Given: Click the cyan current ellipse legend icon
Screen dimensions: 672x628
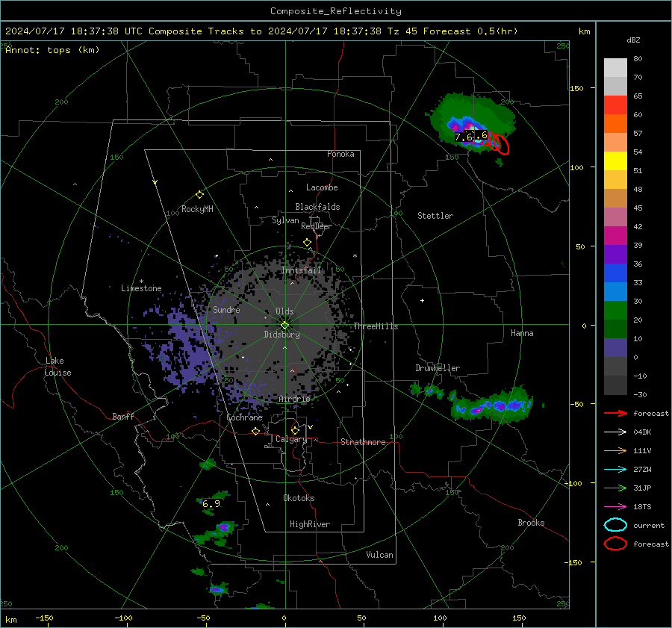Looking at the screenshot, I should tap(615, 525).
